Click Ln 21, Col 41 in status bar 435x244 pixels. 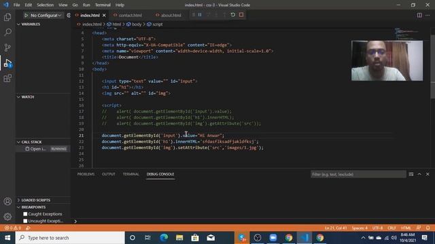pos(336,228)
